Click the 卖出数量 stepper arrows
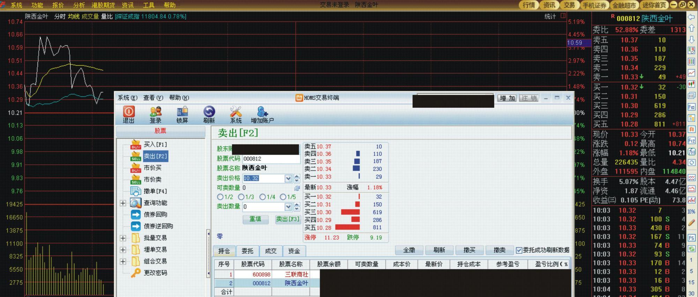Viewport: 698px width, 297px height. tap(297, 207)
